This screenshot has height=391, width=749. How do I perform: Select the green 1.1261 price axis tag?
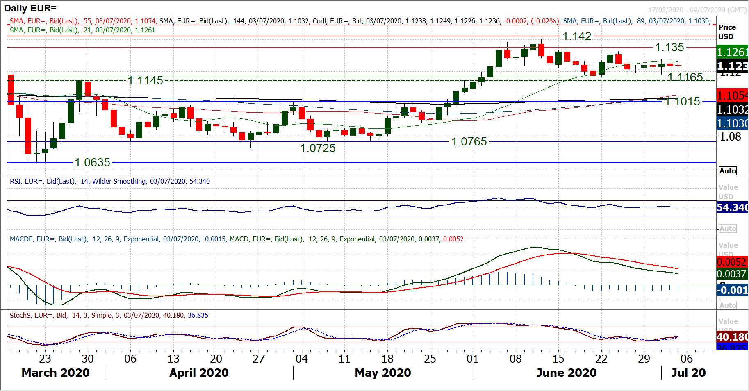click(x=732, y=52)
